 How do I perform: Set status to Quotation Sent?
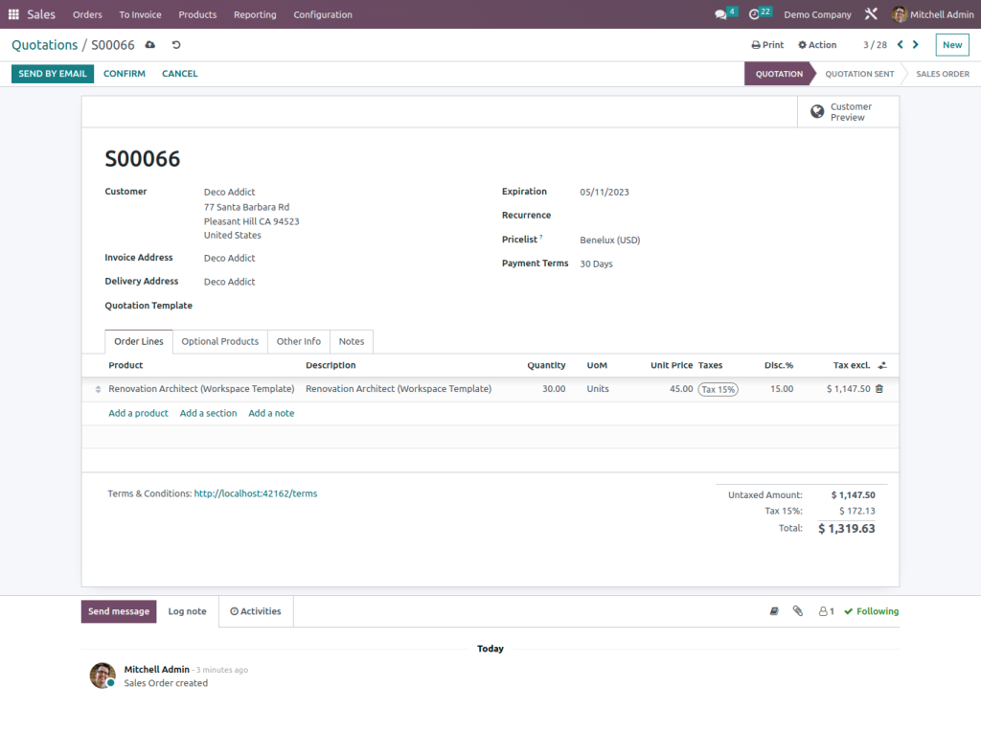point(859,74)
